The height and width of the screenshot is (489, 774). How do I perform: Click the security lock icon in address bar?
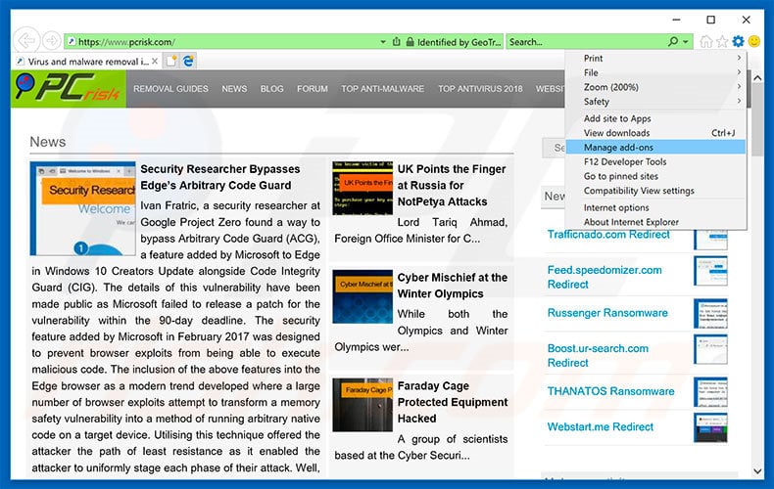(410, 41)
